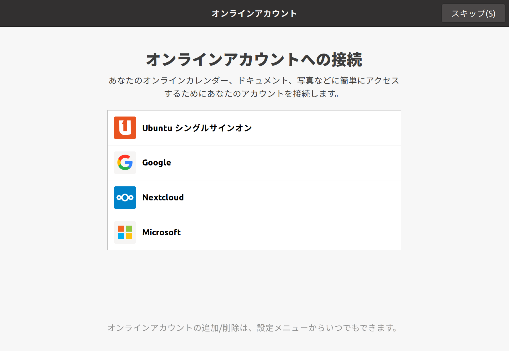Select the Ubuntu シングルサインオン label
The width and height of the screenshot is (509, 351).
(197, 128)
